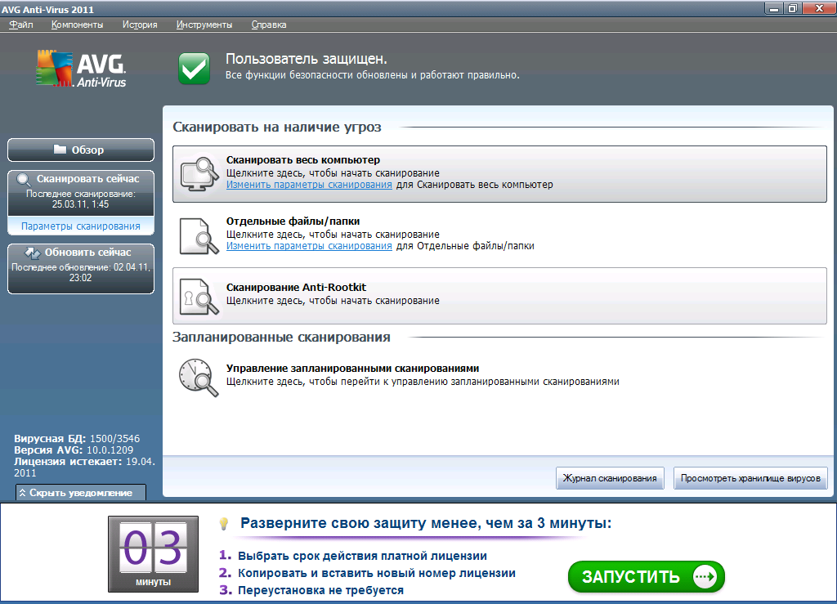Click Вирусная БД version text

[77, 439]
